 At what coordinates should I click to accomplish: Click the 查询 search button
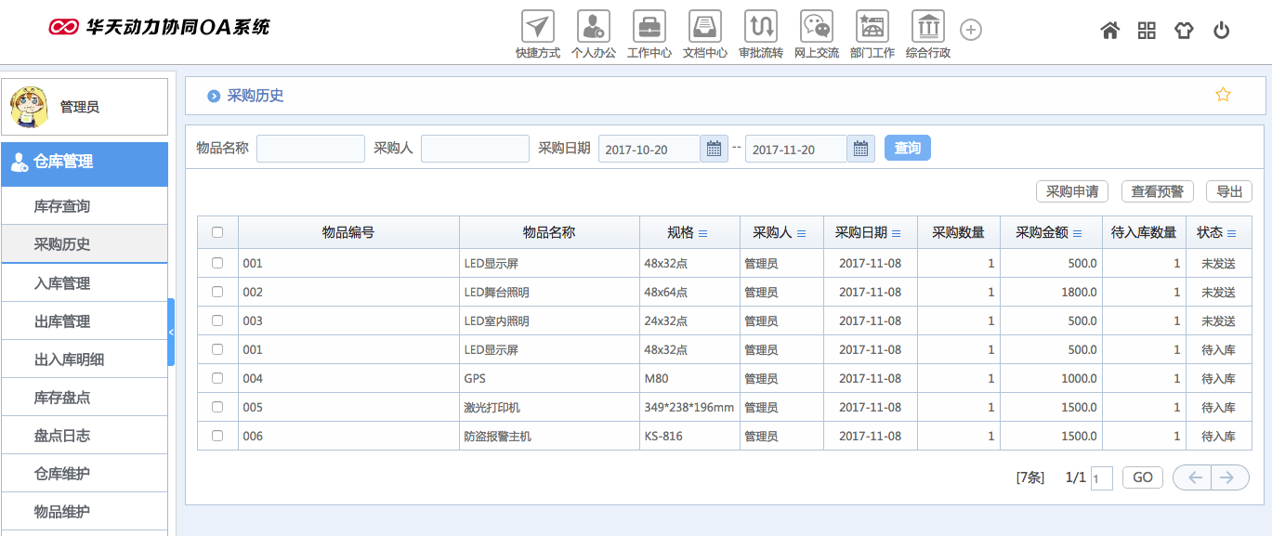point(907,149)
